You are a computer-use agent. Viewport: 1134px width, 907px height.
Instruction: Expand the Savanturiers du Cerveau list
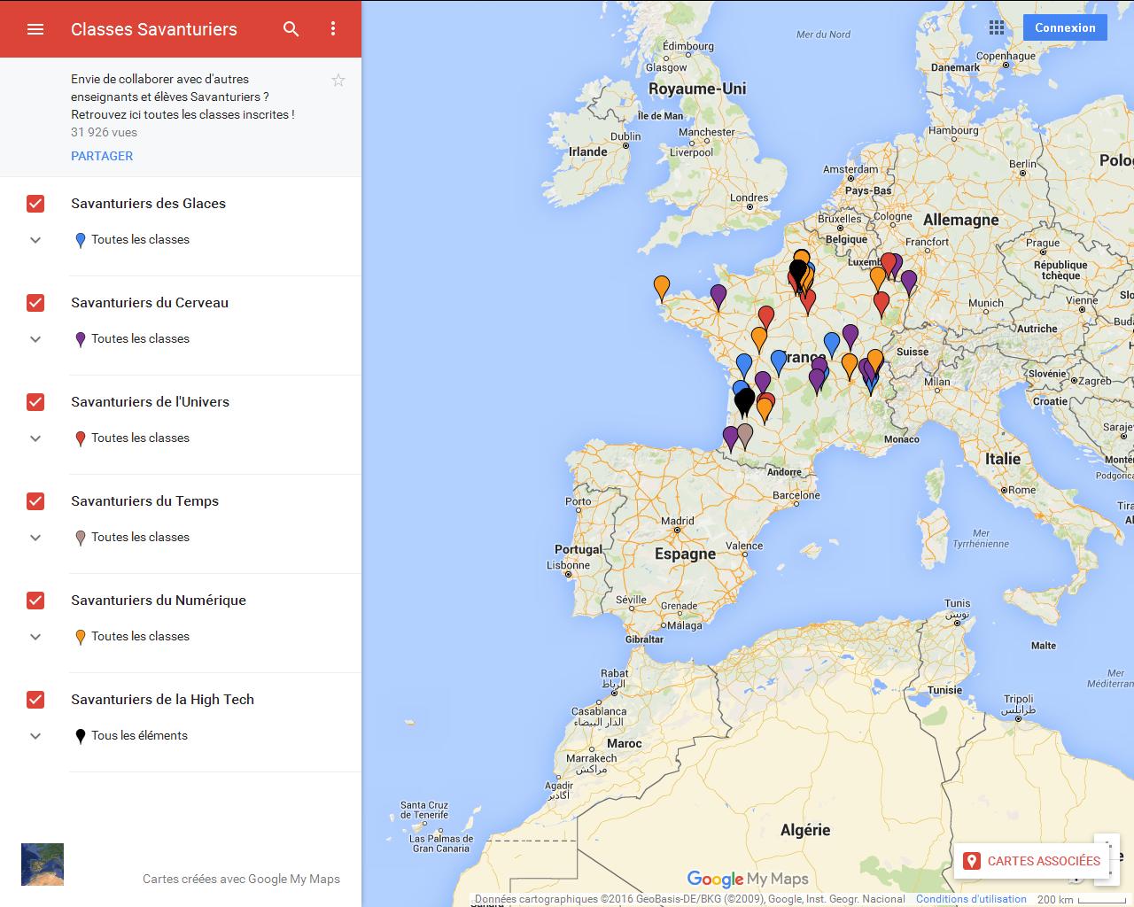coord(35,339)
